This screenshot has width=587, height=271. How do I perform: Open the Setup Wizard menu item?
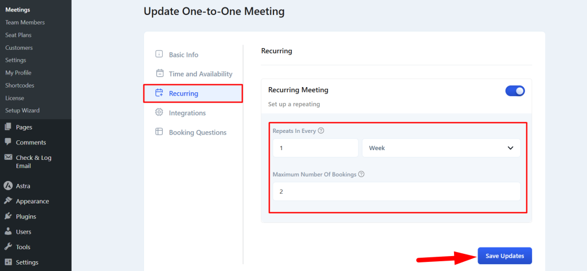(22, 111)
